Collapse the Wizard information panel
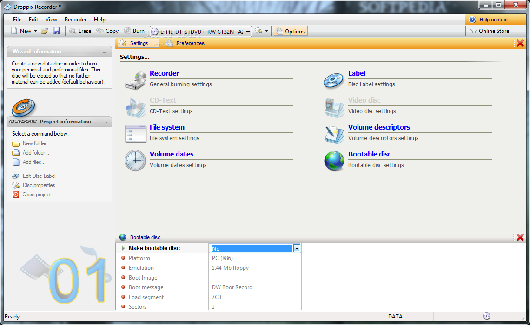Viewport: 530px width, 325px height. point(105,52)
